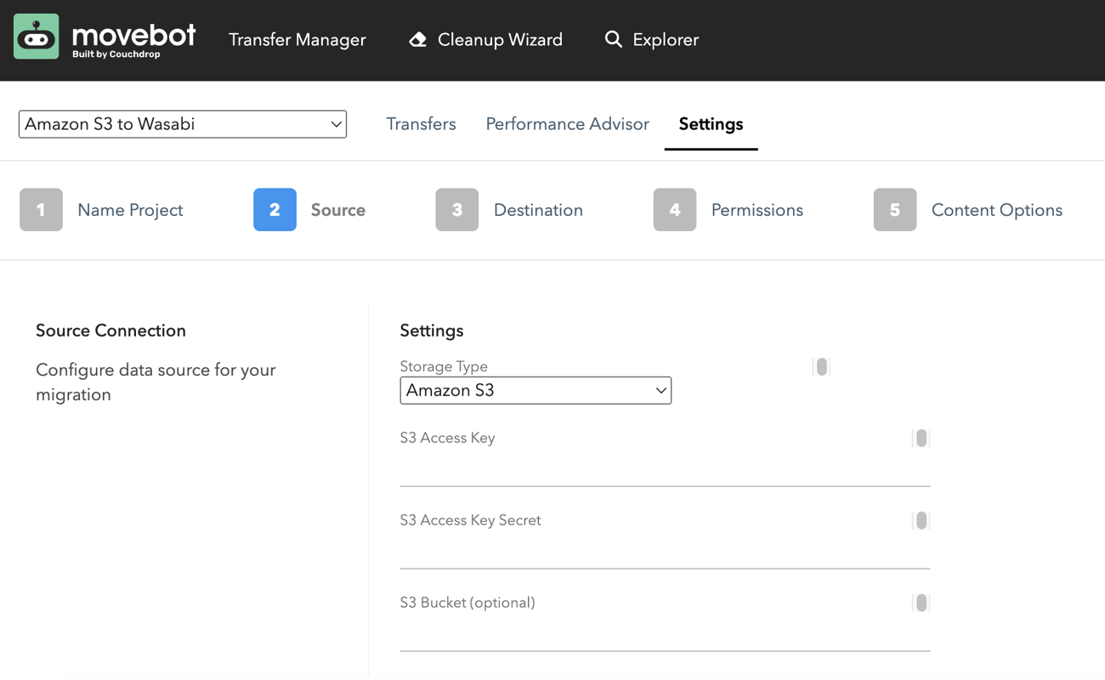Toggle the switch beside S3 Access Key Secret
This screenshot has width=1105, height=680.
(921, 520)
